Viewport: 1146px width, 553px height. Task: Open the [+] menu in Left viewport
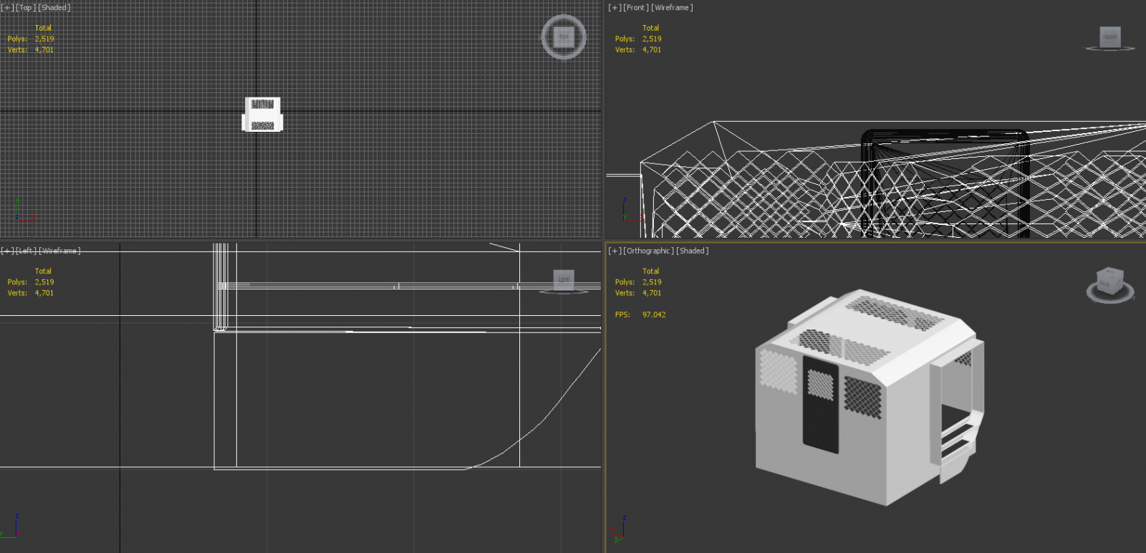pyautogui.click(x=7, y=251)
